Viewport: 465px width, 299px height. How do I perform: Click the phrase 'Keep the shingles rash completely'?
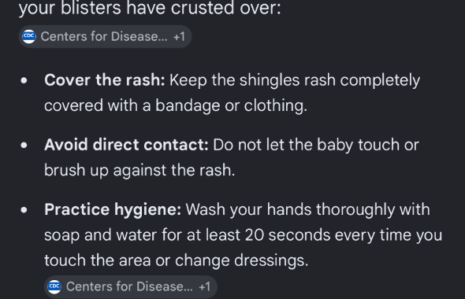coord(295,80)
